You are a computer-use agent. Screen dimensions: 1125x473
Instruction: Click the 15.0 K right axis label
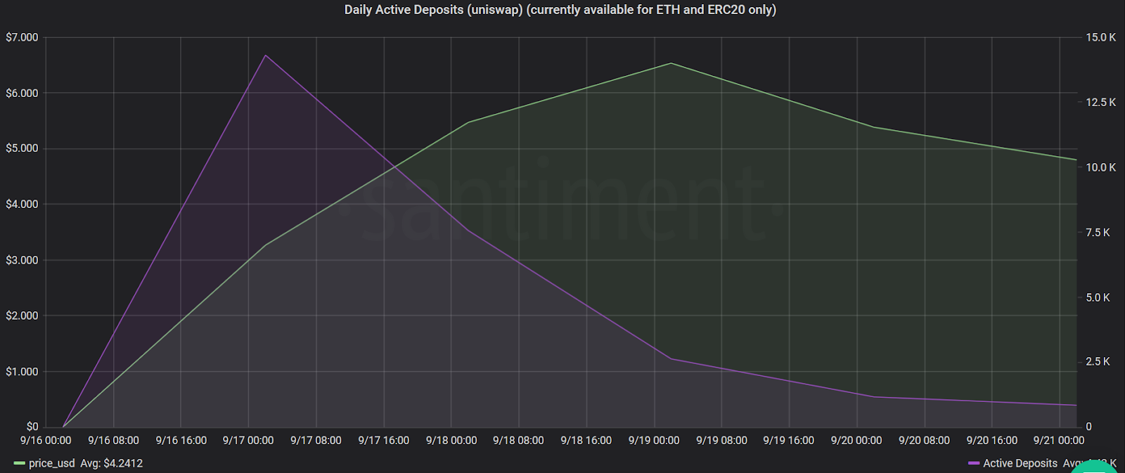click(1100, 37)
